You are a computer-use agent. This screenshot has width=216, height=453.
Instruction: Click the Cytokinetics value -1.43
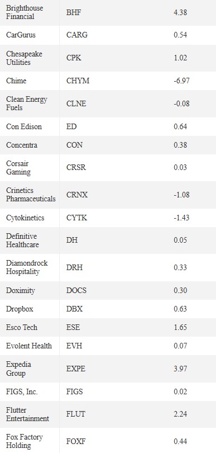click(181, 218)
